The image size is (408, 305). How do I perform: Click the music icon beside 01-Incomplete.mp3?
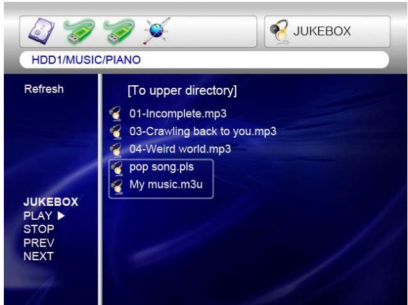[117, 115]
